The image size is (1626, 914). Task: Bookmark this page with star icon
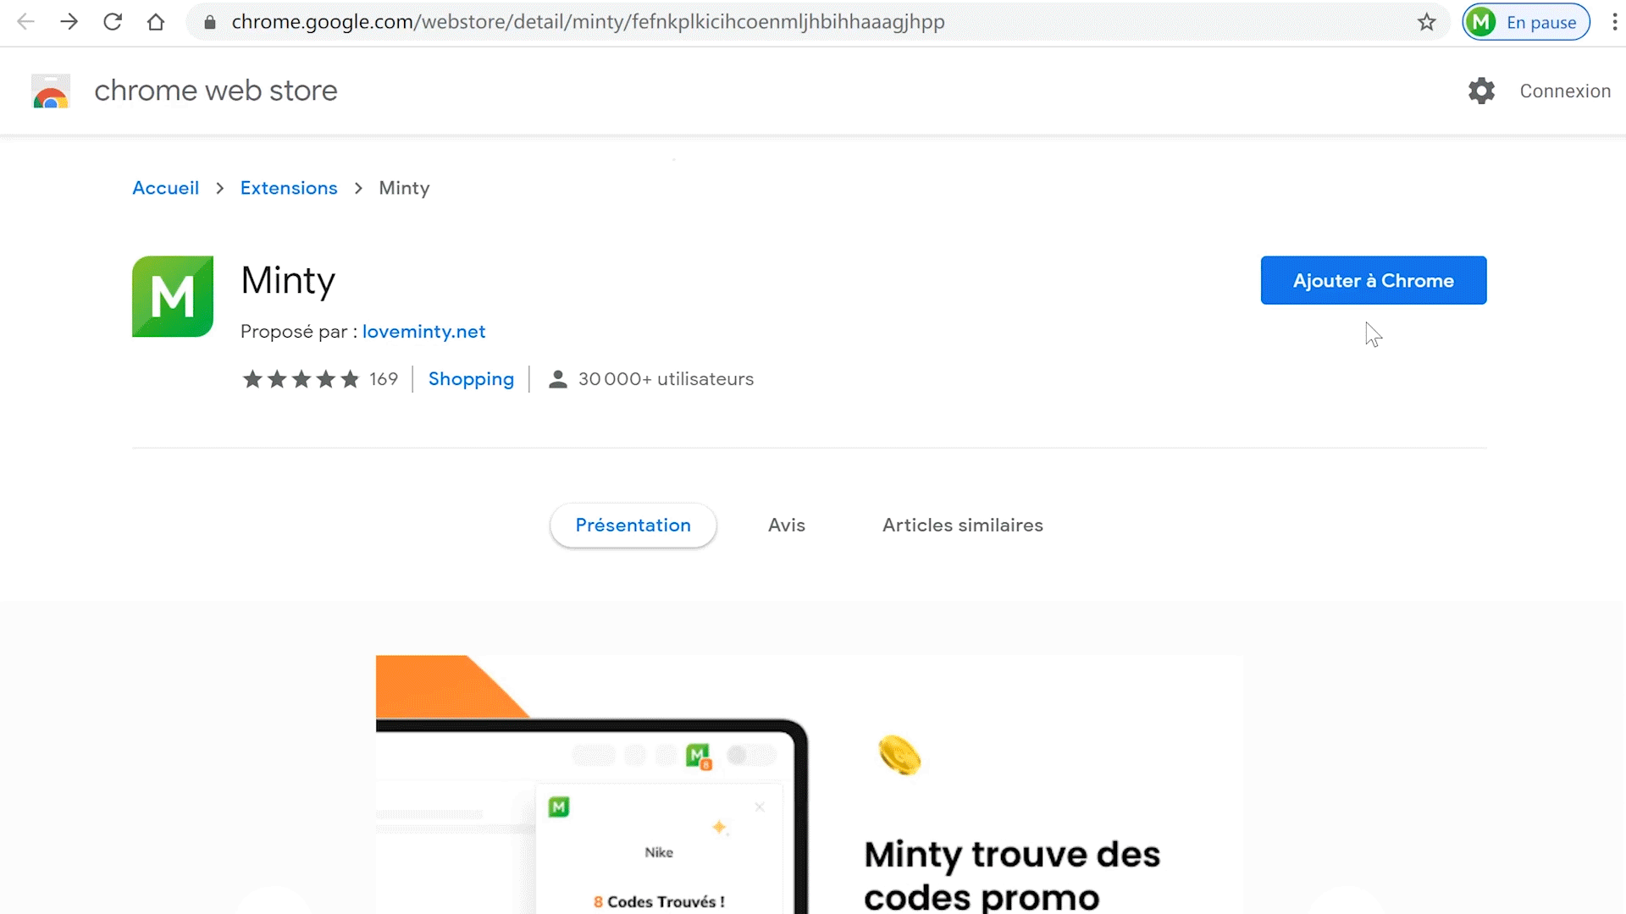(x=1427, y=22)
